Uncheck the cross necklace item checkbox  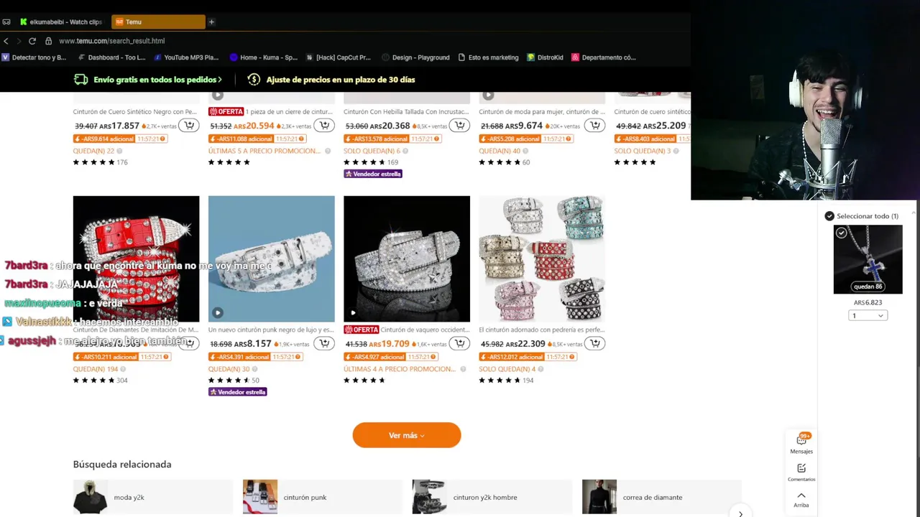[x=841, y=233]
